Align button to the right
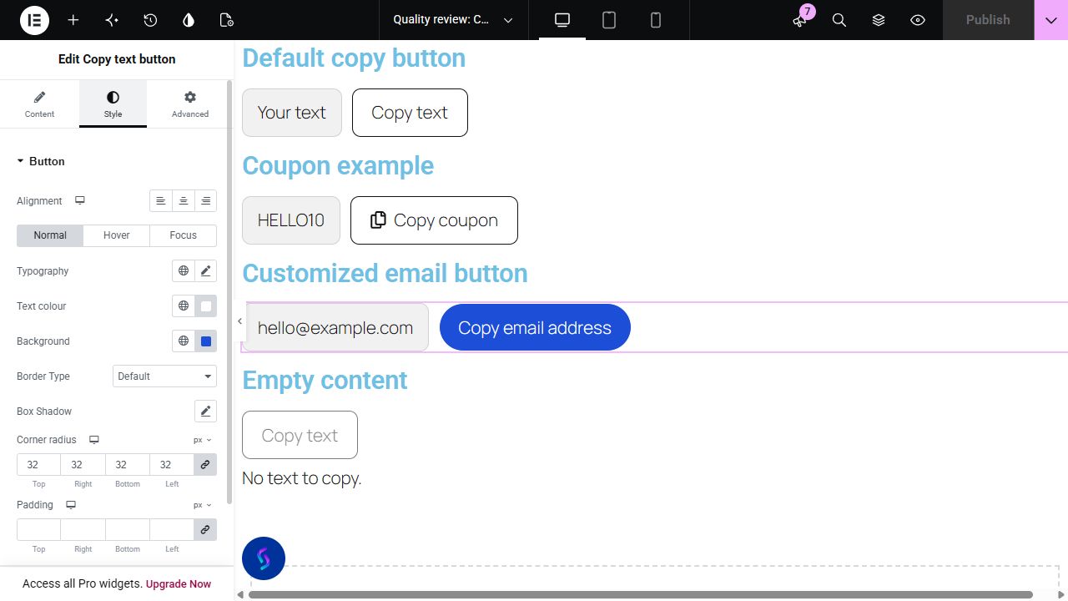 205,201
